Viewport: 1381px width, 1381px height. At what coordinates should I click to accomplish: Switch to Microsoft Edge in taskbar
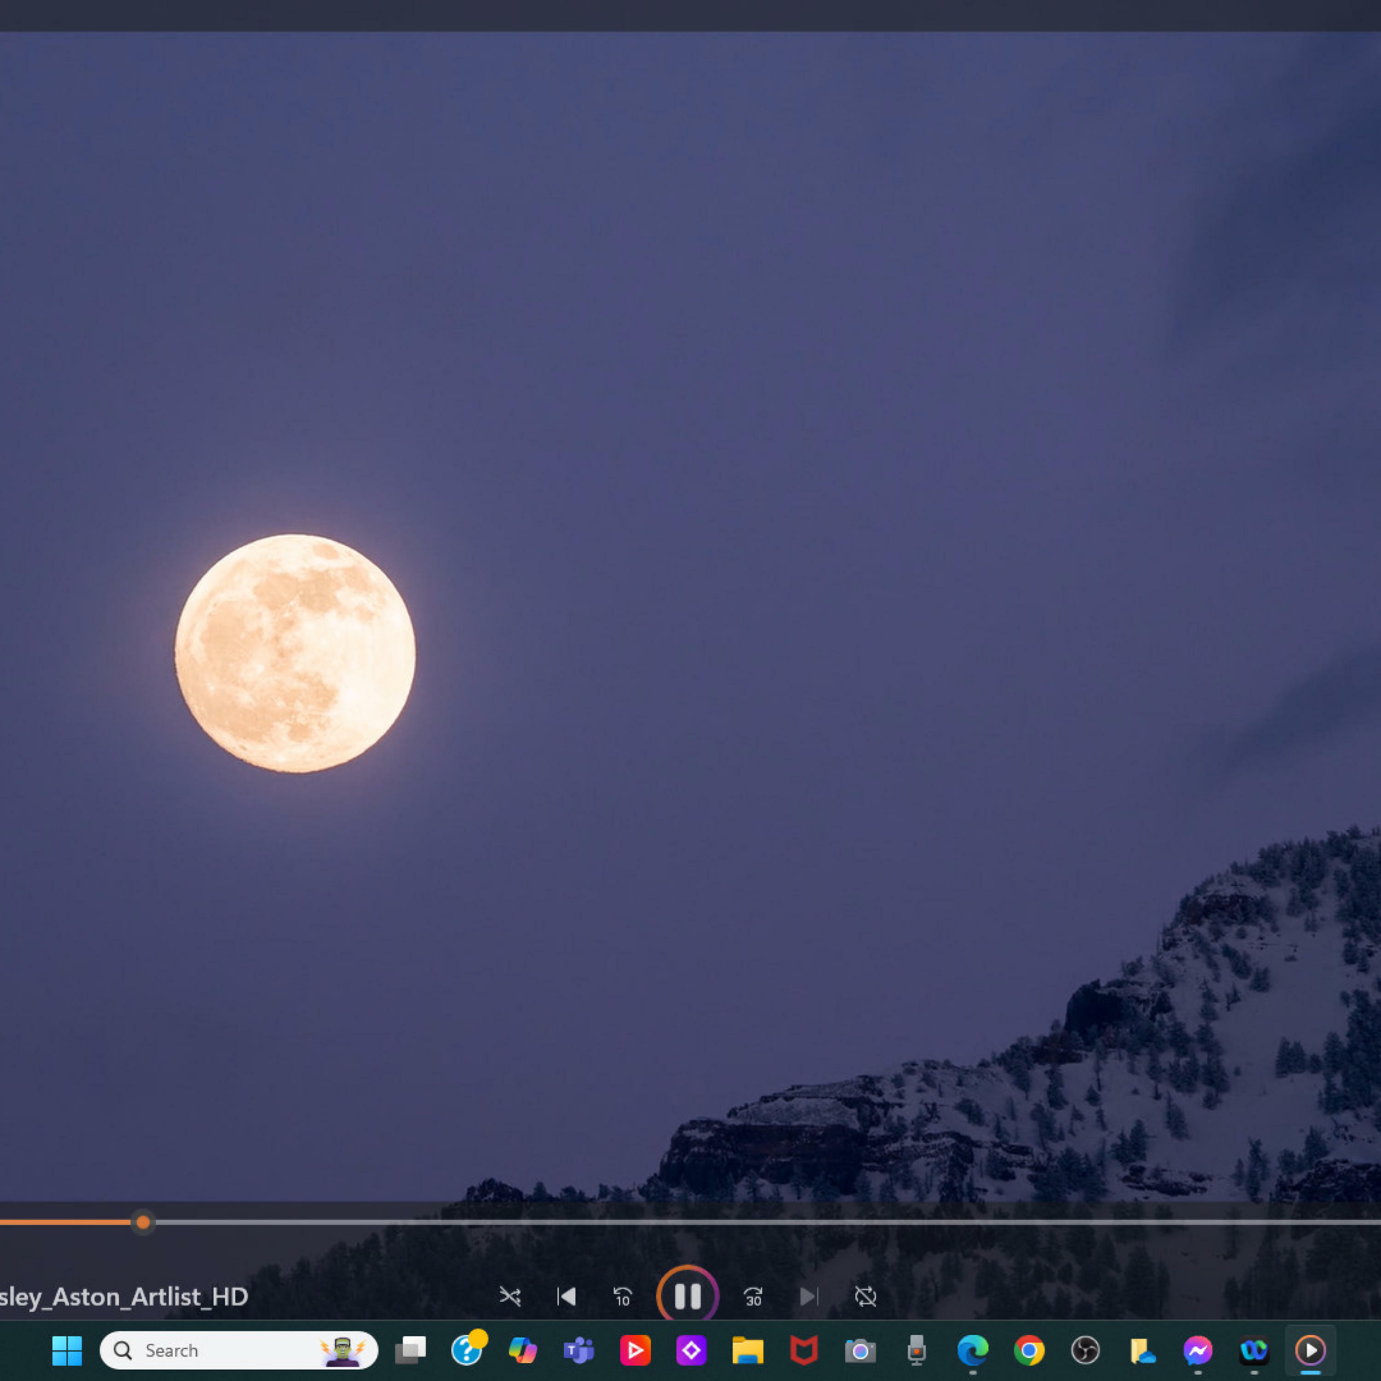tap(973, 1350)
